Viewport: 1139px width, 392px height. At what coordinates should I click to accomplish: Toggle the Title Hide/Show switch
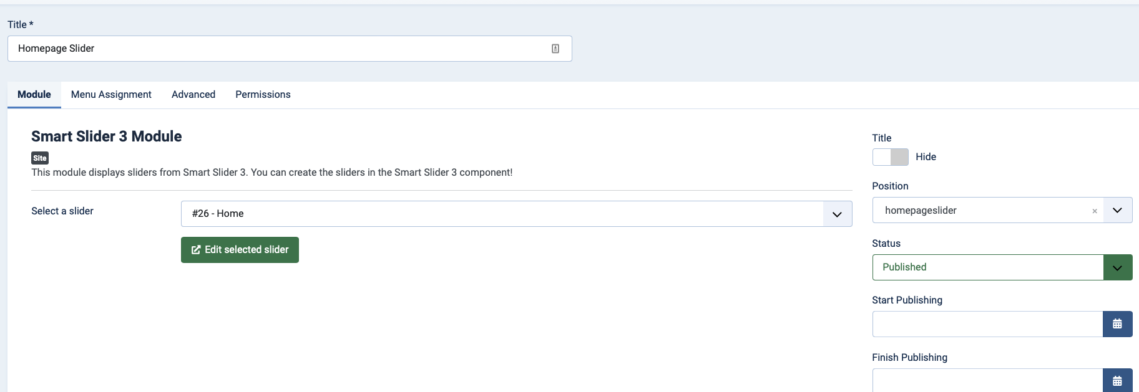[x=890, y=157]
